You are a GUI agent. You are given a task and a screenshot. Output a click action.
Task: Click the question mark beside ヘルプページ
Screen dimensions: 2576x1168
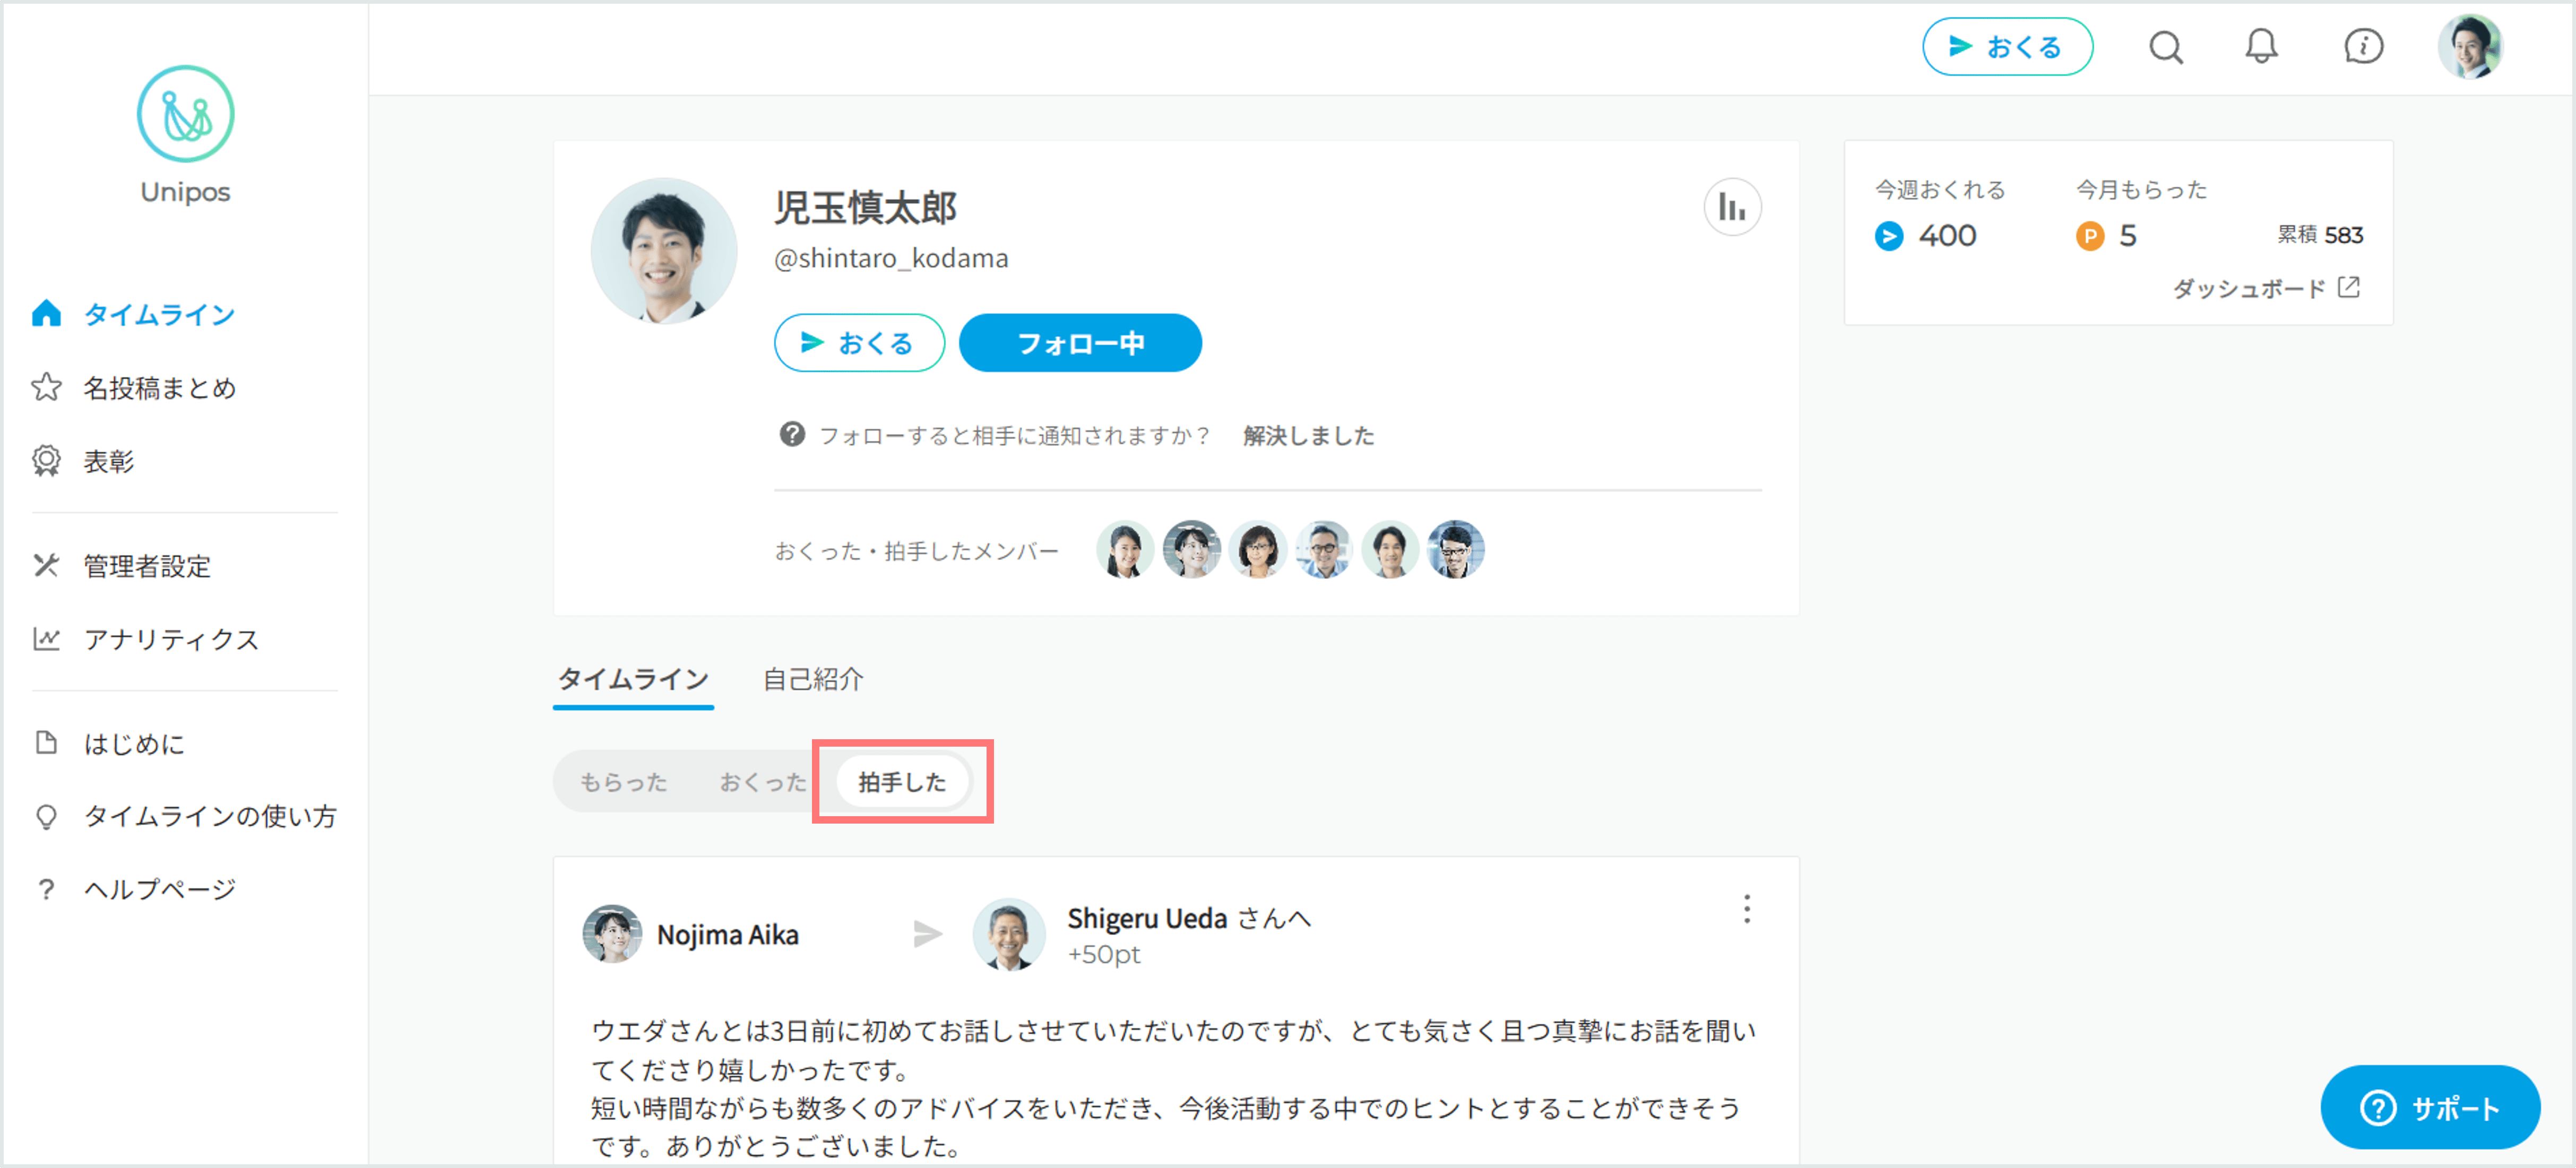[x=46, y=889]
